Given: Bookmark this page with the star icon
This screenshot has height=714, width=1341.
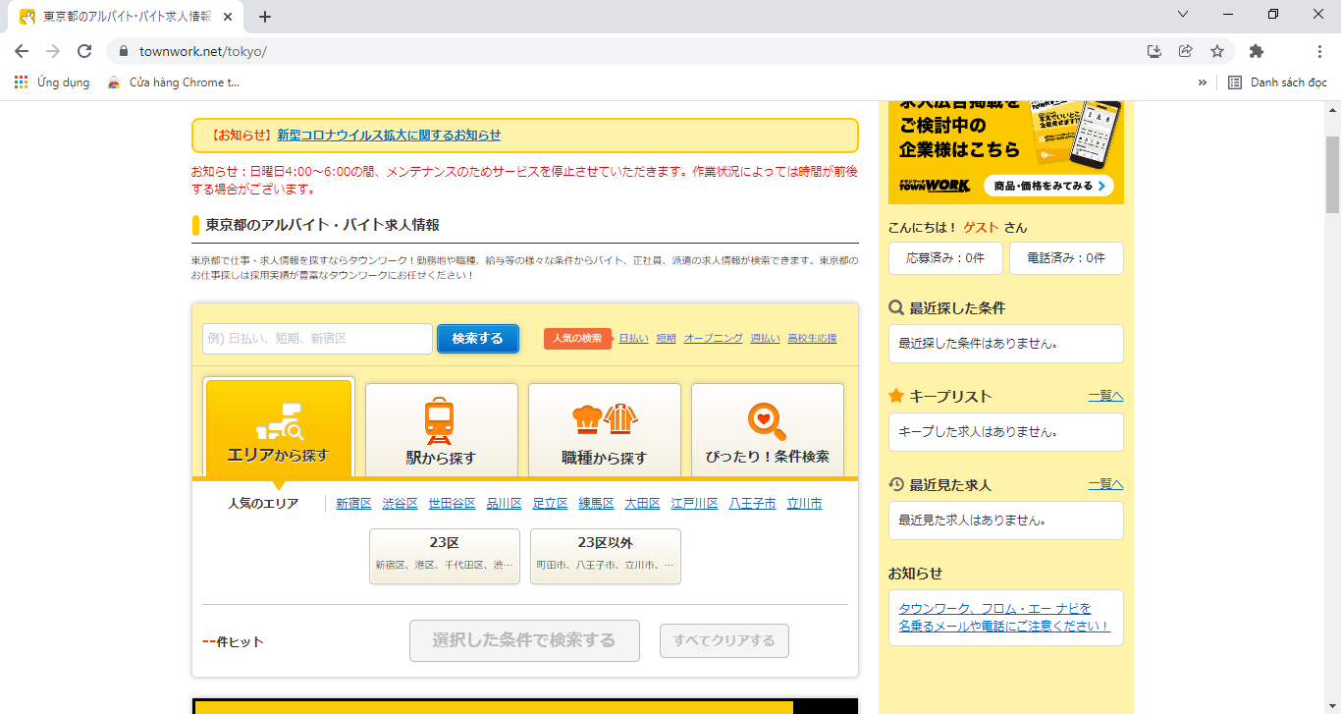Looking at the screenshot, I should tap(1217, 51).
